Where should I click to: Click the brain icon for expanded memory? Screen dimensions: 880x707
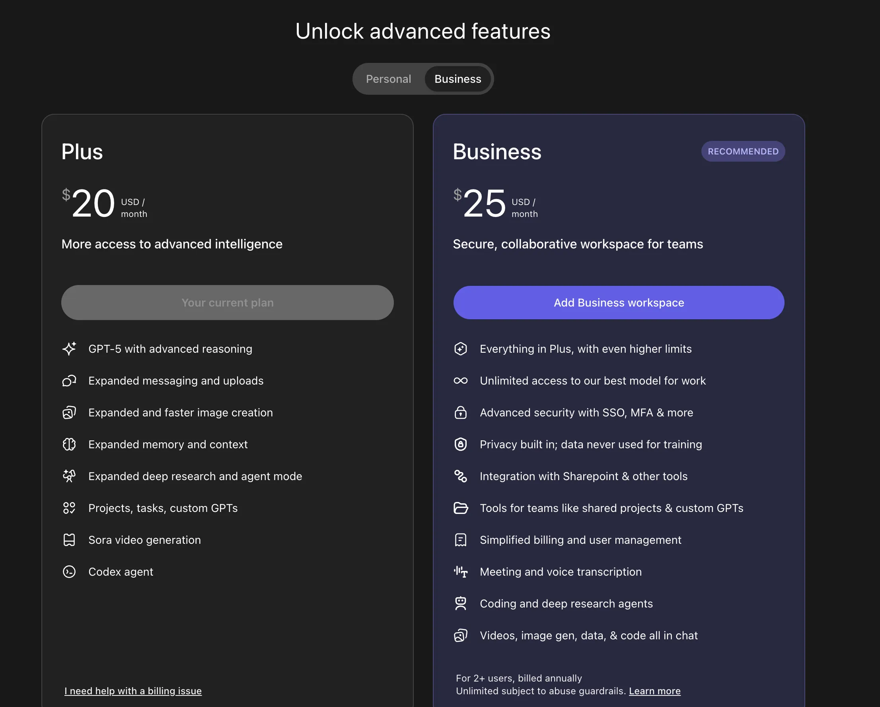(69, 444)
